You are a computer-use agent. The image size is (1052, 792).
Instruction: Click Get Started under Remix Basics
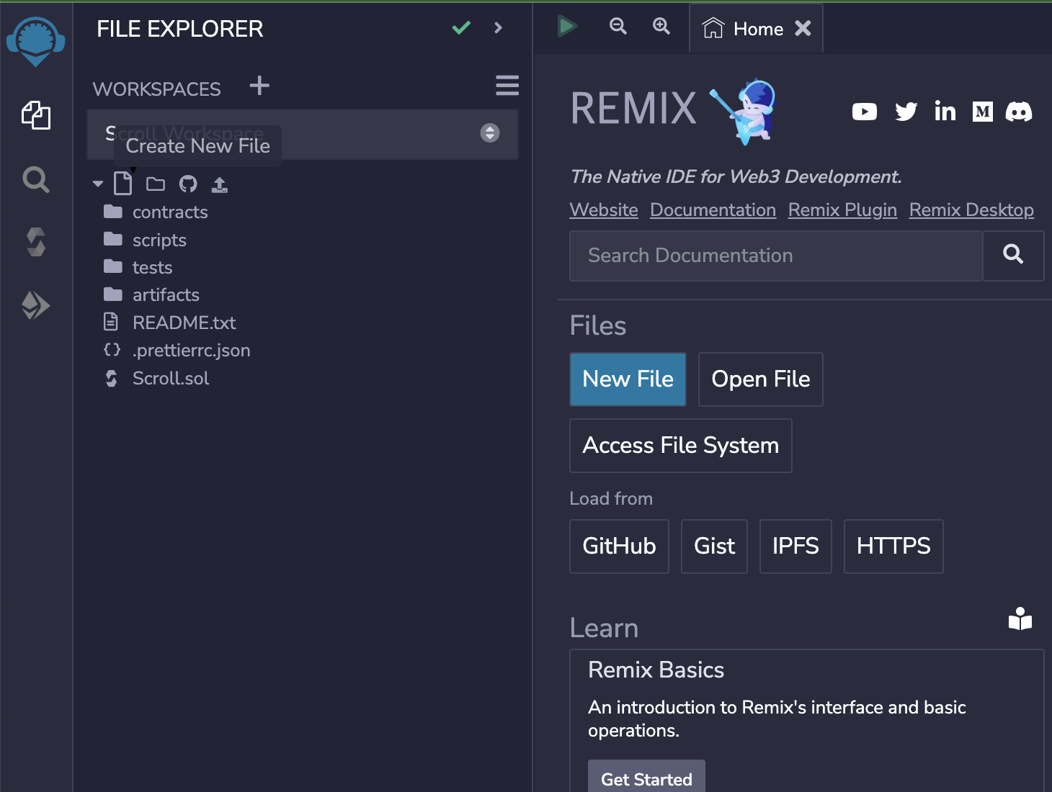[x=647, y=778]
